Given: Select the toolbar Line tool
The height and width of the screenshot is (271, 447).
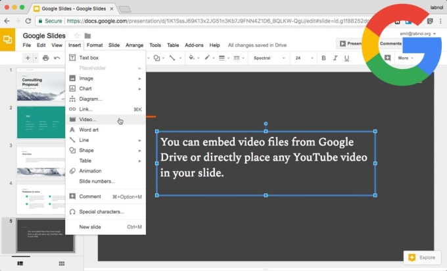Looking at the screenshot, I should point(172,58).
